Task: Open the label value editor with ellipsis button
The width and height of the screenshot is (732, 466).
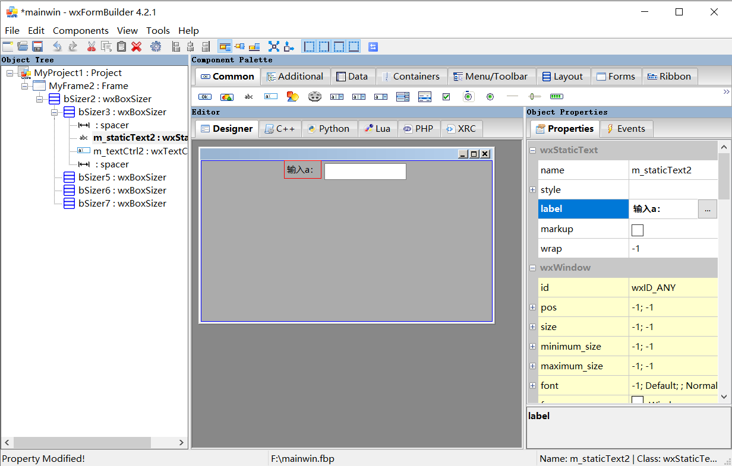Action: pyautogui.click(x=707, y=209)
